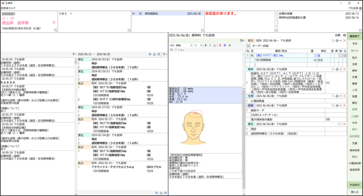Viewport: 363px width, 196px height.
Task: Click the undo arrow in the note editor
Action: tap(172, 50)
